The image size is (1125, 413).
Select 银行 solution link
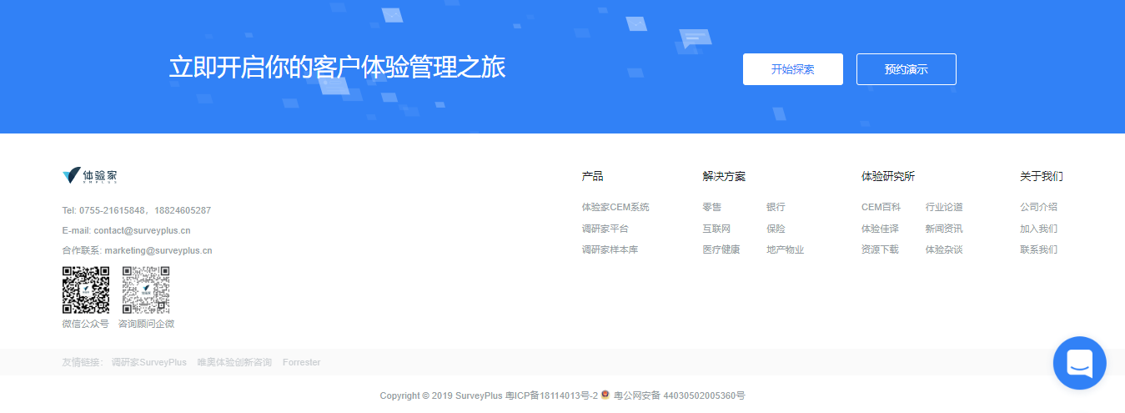point(776,207)
